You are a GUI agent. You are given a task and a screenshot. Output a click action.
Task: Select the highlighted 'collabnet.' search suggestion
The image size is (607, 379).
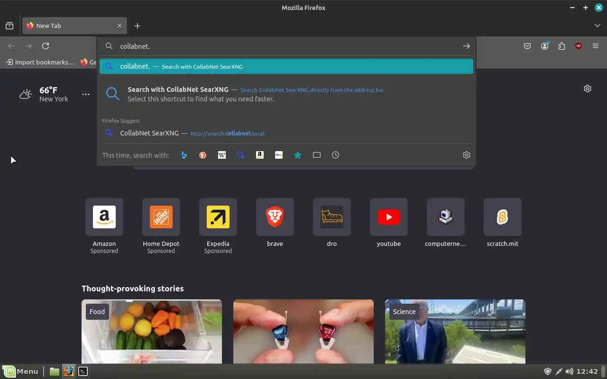pos(286,66)
